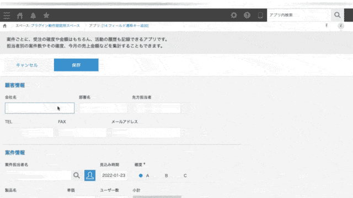Click the ユーザー数 column label
353x198 pixels.
109,190
